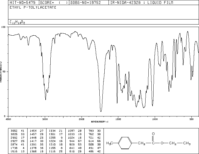
Task: Select peak 1024 in the table
Action: click(71, 138)
